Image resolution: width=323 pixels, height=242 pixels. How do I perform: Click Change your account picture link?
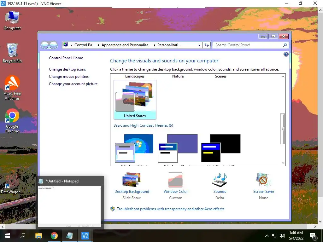coord(73,84)
